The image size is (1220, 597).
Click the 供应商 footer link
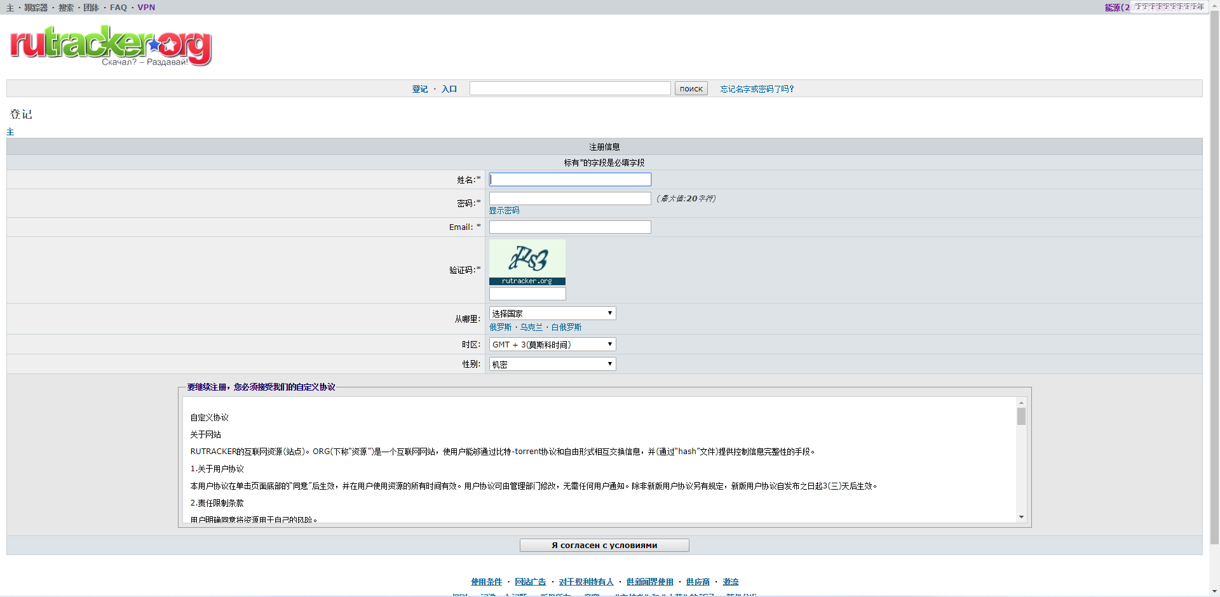697,581
